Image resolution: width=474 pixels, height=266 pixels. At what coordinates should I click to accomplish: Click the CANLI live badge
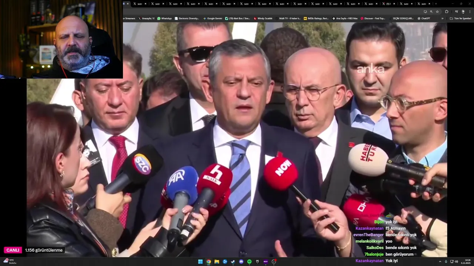click(x=13, y=250)
